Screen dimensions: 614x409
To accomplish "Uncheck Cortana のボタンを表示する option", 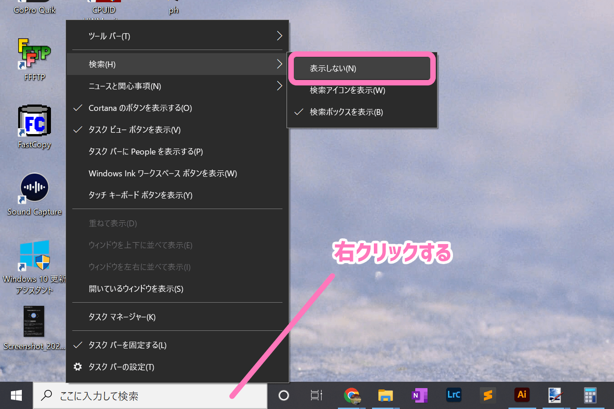I will (140, 108).
